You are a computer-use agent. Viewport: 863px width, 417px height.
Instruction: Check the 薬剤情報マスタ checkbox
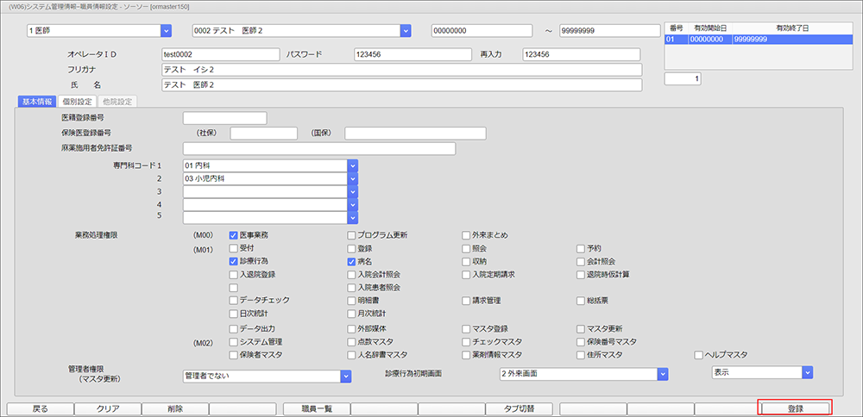point(466,355)
